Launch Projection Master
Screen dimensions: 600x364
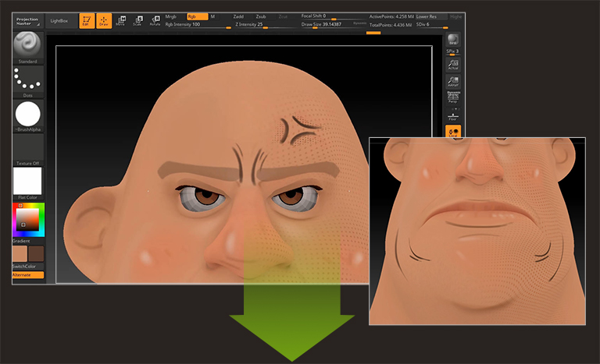tap(27, 21)
